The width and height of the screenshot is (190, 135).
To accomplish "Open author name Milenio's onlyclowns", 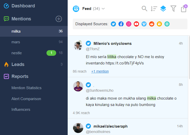I will pyautogui.click(x=112, y=44).
